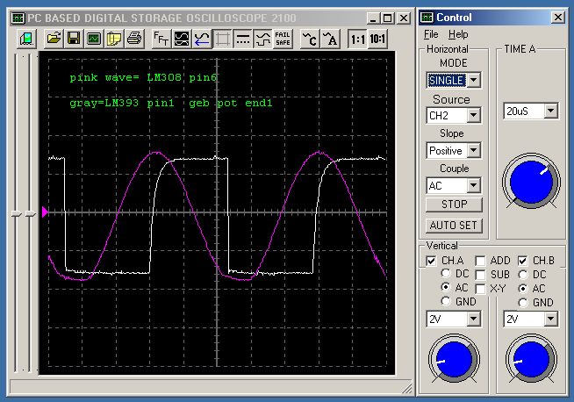This screenshot has width=574, height=402.
Task: Activate the FFT spectrum tool
Action: coord(161,38)
